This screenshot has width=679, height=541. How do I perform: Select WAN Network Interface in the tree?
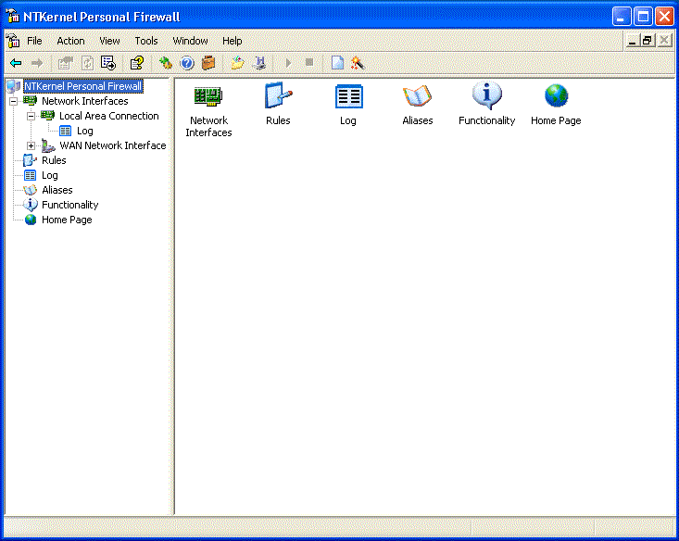click(113, 145)
